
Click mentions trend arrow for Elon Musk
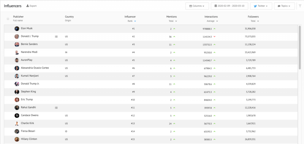point(174,29)
